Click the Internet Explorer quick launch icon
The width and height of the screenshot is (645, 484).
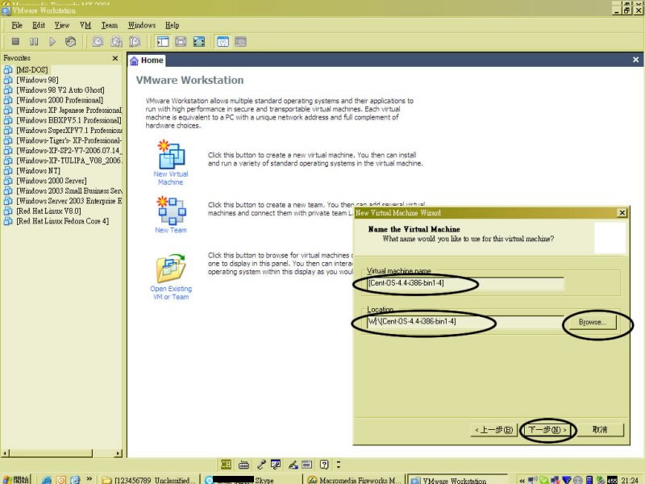tap(47, 480)
